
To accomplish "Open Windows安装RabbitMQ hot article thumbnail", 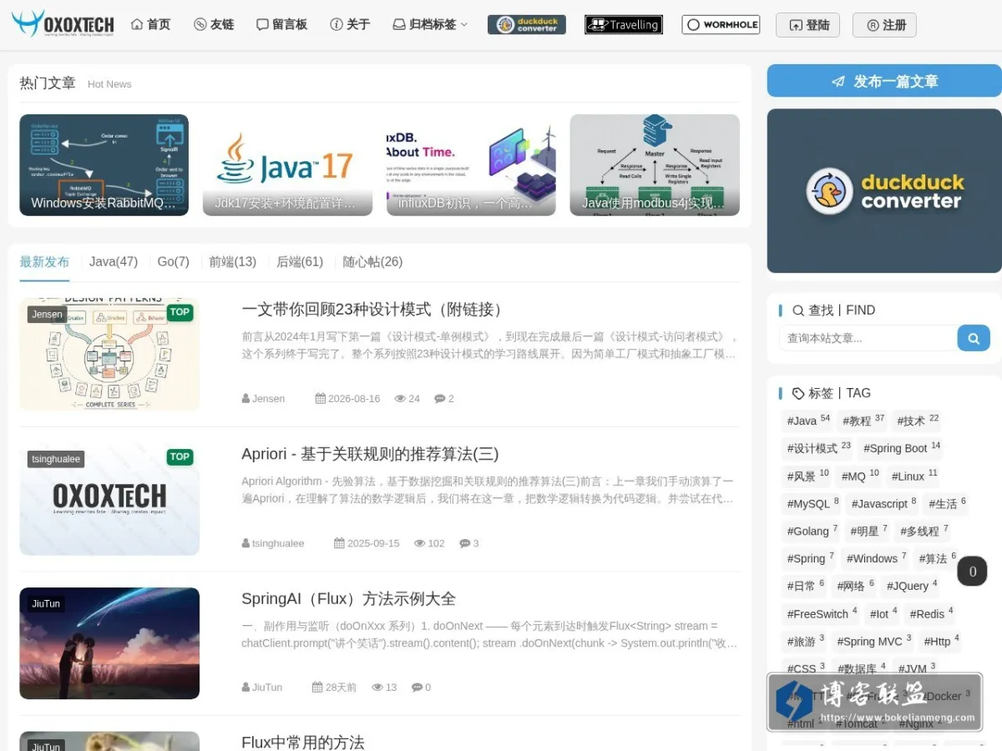I will [x=104, y=165].
